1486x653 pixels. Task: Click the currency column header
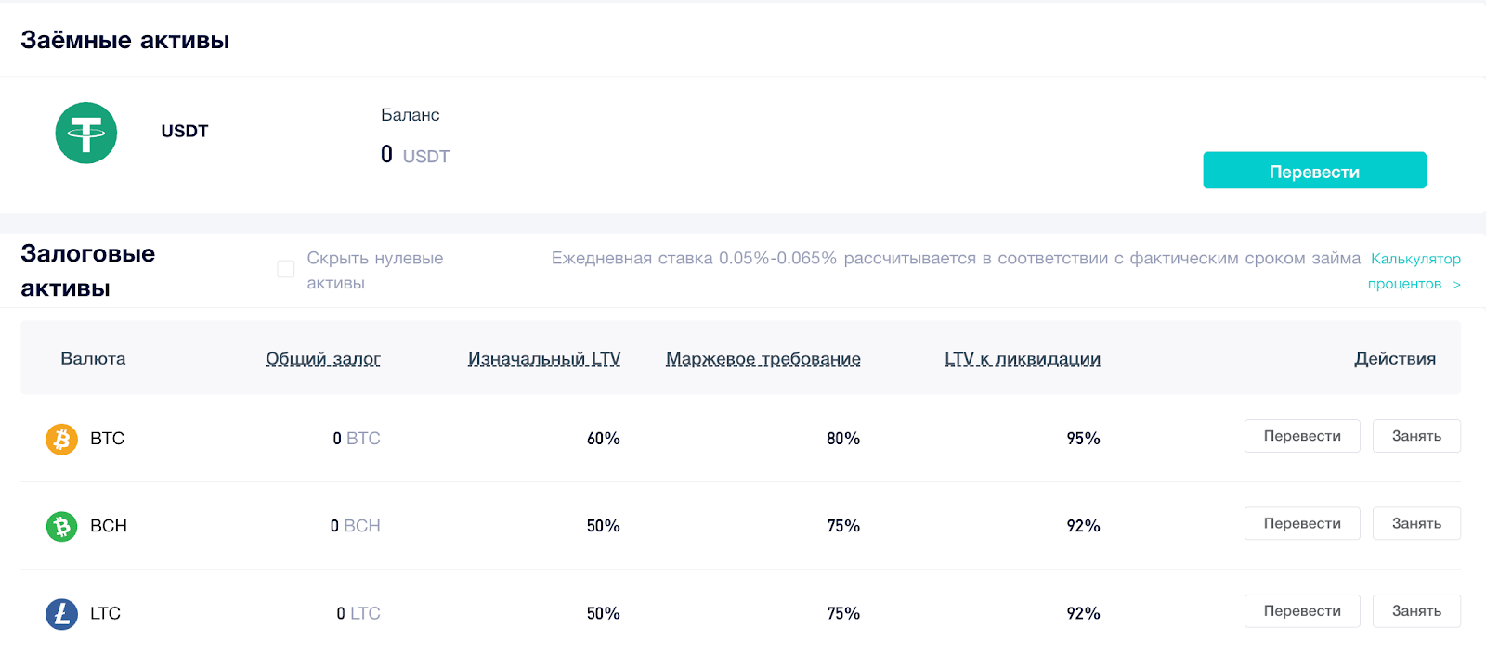click(x=93, y=359)
